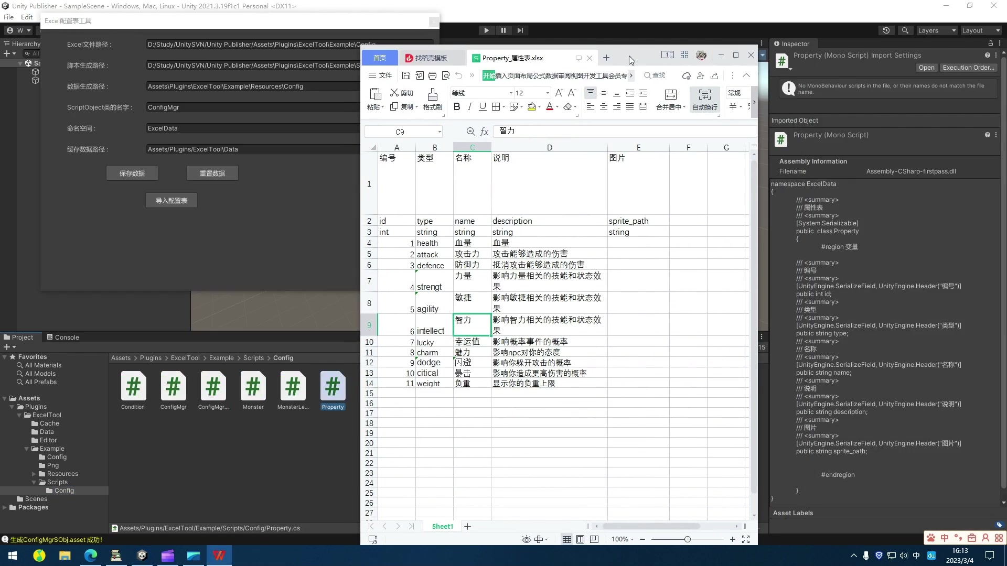Click the Undo icon in WPS Office

(x=459, y=75)
